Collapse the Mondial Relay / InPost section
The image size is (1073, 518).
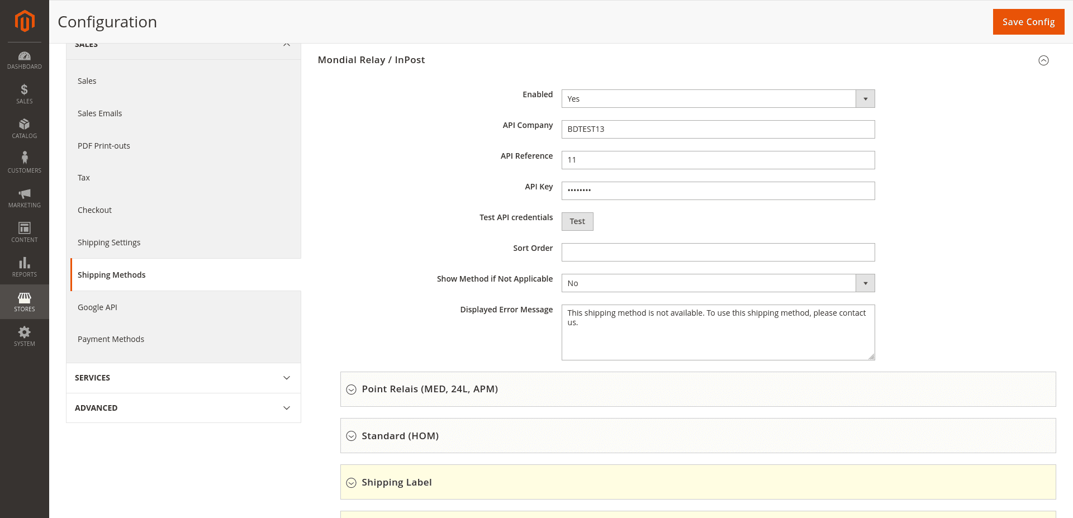pyautogui.click(x=1043, y=60)
